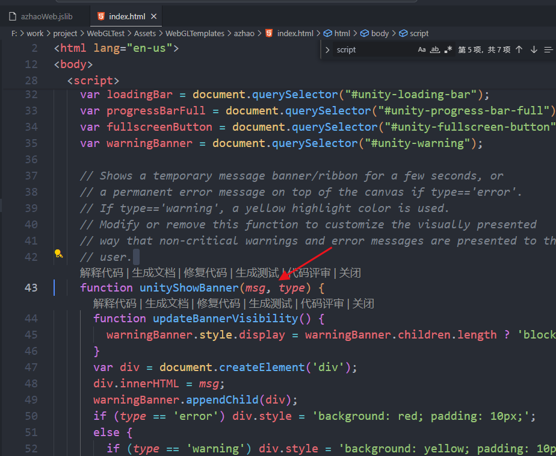556x456 pixels.
Task: Open the "WebGLTemplates" breadcrumb folder
Action: coord(195,33)
